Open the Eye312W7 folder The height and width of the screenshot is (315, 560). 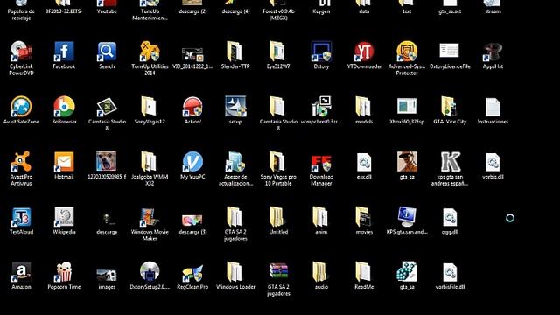click(x=277, y=52)
